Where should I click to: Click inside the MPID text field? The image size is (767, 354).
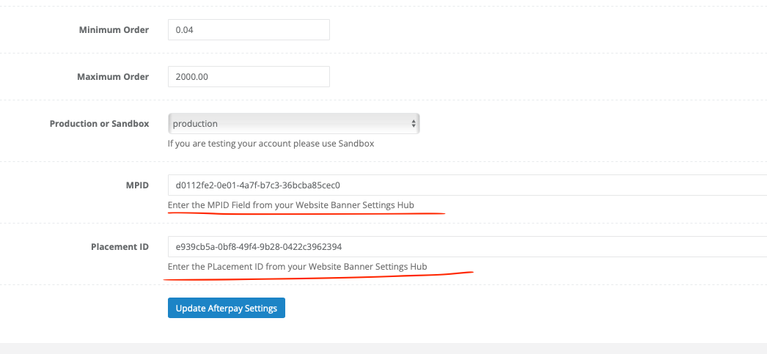coord(467,185)
